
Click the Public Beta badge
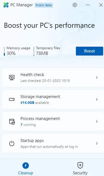click(44, 5)
